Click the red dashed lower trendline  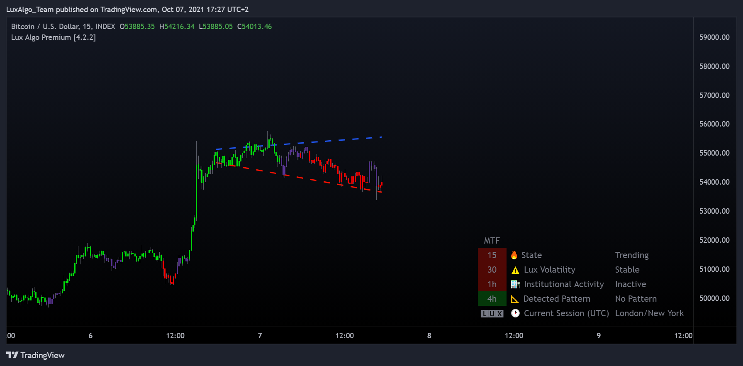[299, 177]
